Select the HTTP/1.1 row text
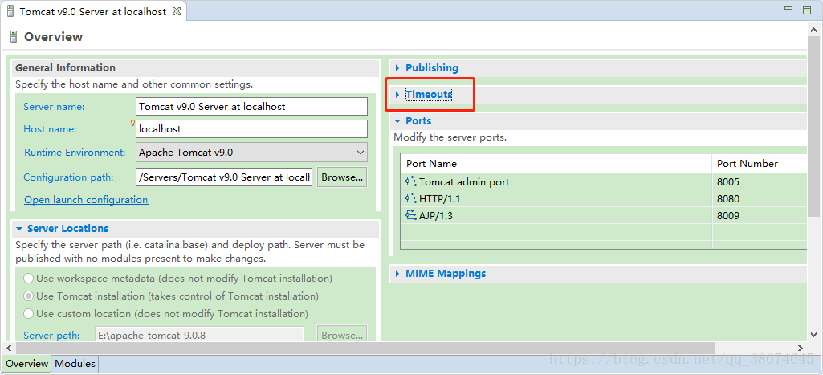This screenshot has height=375, width=823. pos(439,198)
